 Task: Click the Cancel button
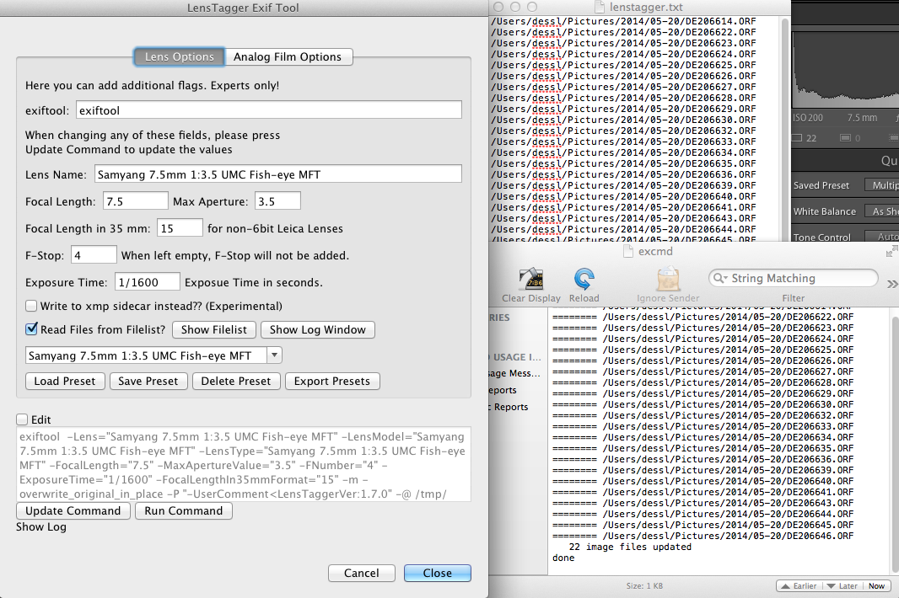(361, 573)
